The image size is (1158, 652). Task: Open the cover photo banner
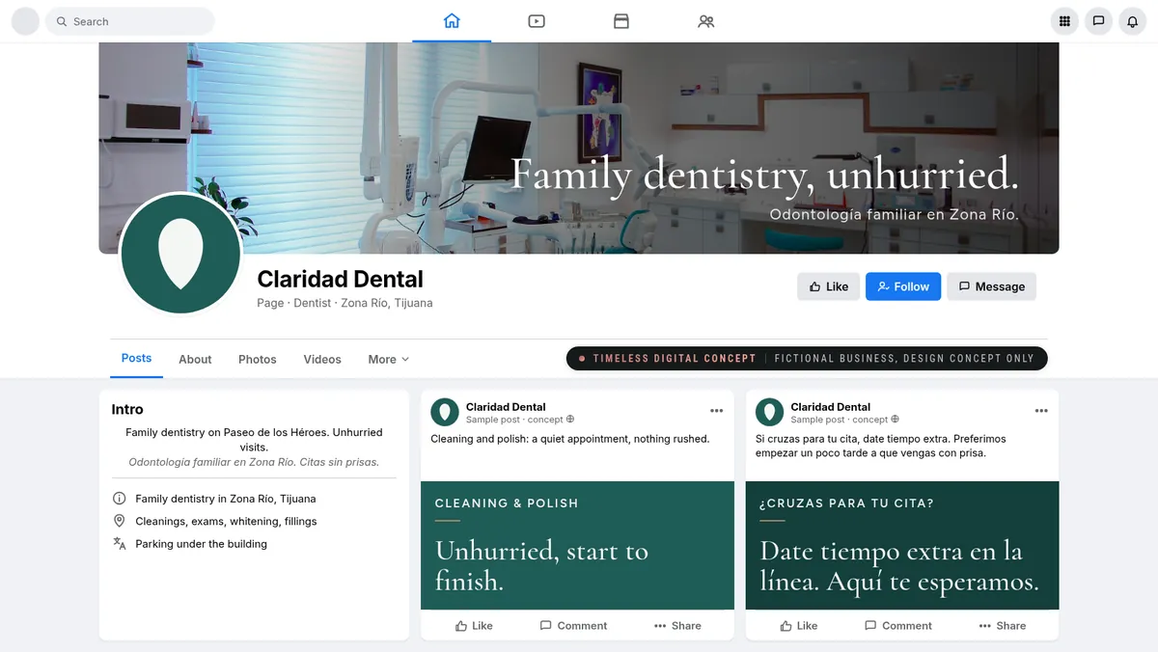tap(579, 148)
